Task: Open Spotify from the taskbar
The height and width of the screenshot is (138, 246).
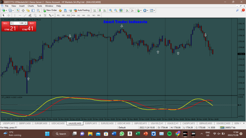Action: tap(169, 134)
